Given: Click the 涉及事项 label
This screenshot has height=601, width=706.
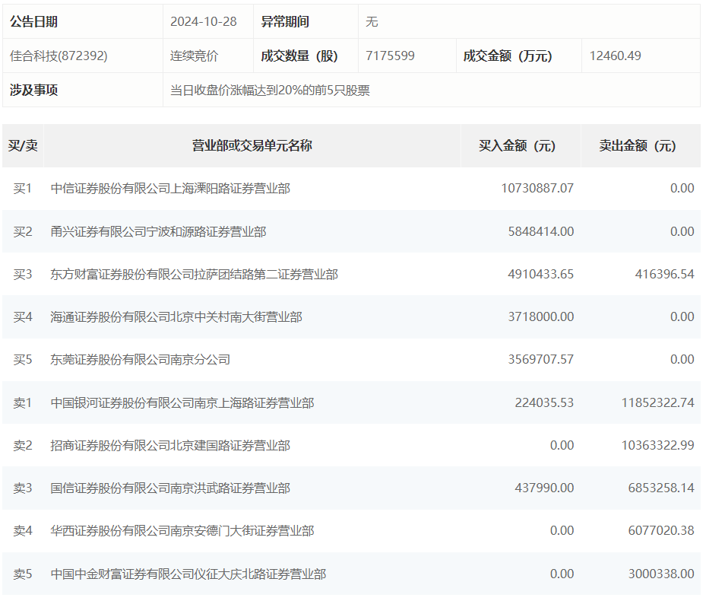Looking at the screenshot, I should click(x=33, y=91).
